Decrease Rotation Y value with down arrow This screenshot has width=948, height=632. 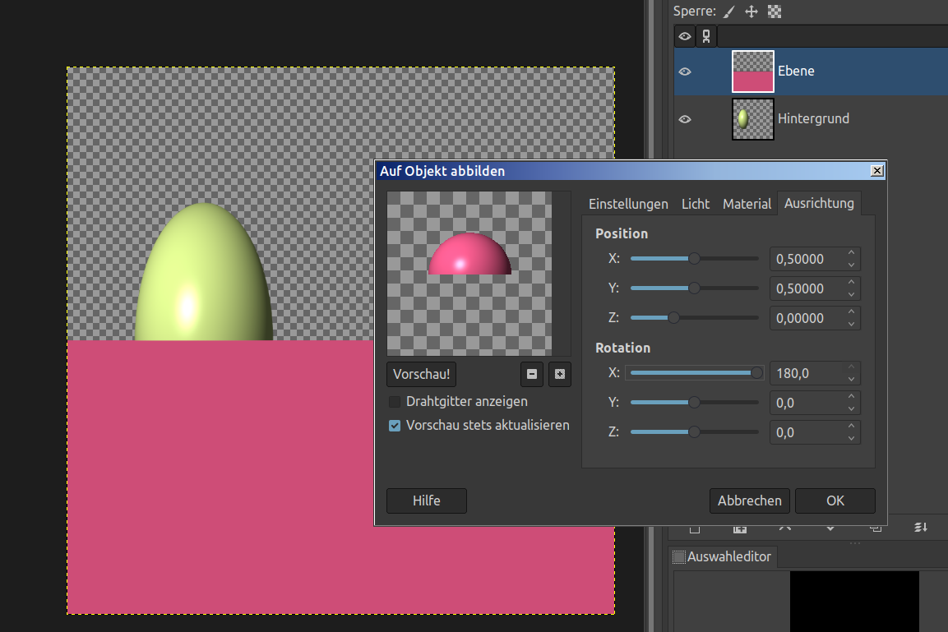click(851, 408)
